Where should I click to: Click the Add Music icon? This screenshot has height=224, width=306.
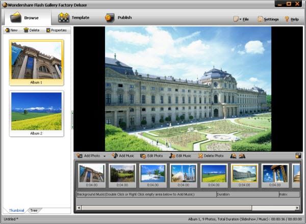coord(115,156)
